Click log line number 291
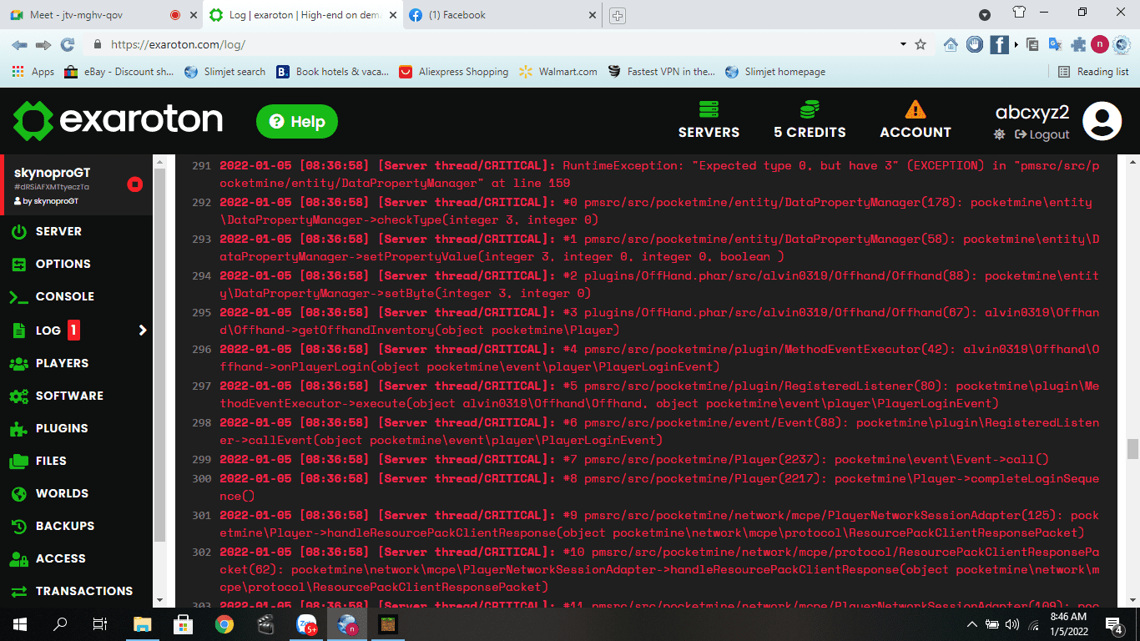Image resolution: width=1140 pixels, height=641 pixels. (x=201, y=165)
